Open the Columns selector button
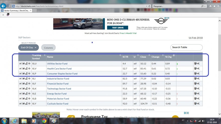This screenshot has width=221, height=124. pos(48,48)
